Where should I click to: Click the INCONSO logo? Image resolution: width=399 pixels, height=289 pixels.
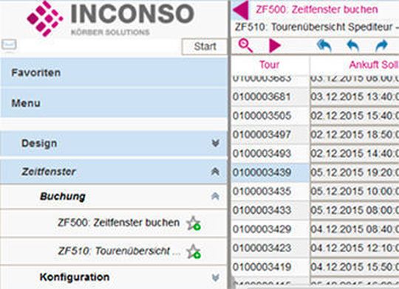click(x=110, y=18)
